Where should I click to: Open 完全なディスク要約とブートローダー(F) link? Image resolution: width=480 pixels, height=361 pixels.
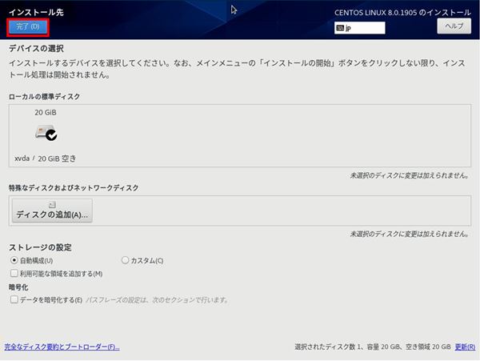point(62,347)
